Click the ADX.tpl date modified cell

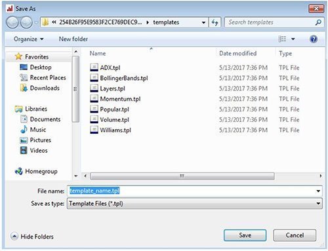pos(243,68)
